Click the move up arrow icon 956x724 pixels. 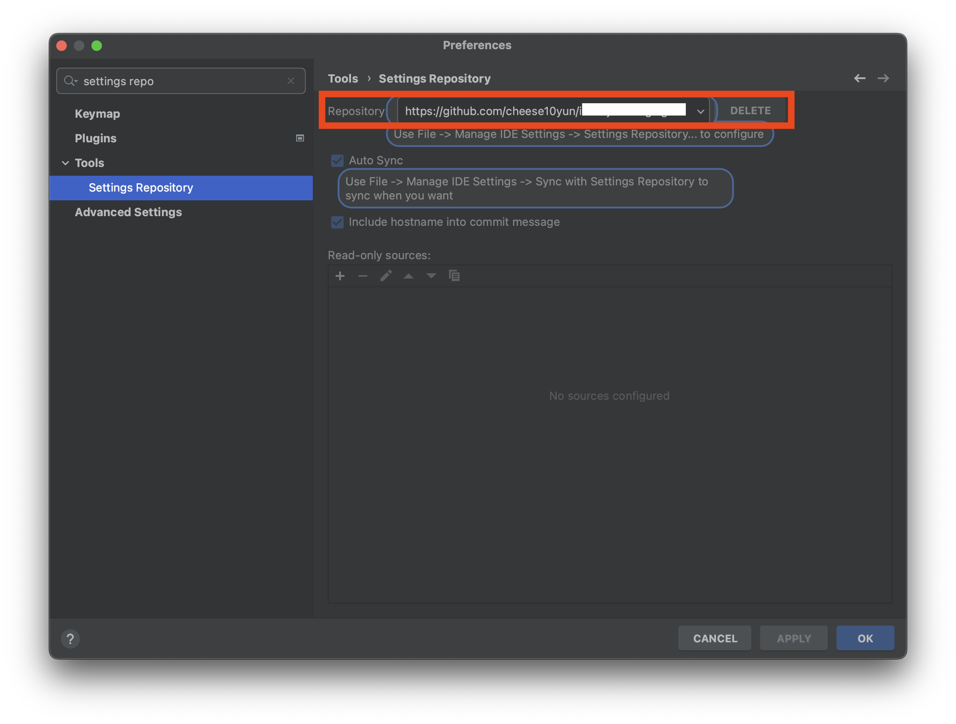pos(409,276)
